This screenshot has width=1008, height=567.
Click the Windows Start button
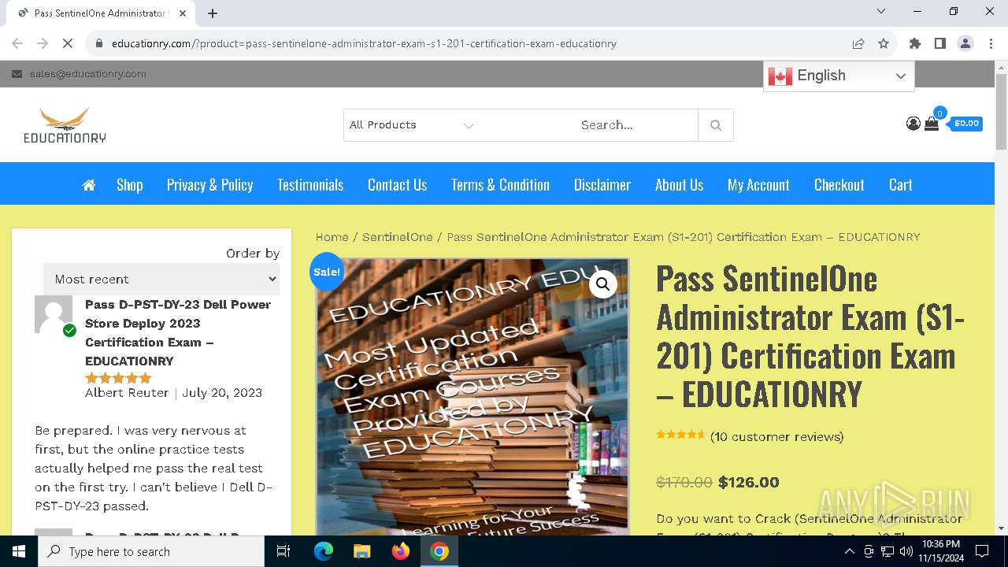18,551
